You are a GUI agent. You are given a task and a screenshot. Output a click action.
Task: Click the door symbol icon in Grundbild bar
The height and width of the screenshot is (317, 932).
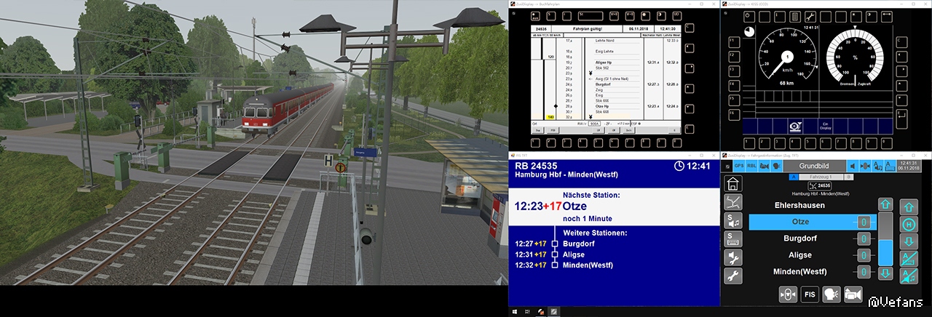coord(865,166)
